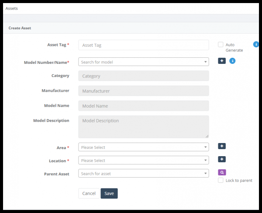Screen dimensions: 262x213
Task: Click the purple search asset icon
Action: [222, 172]
